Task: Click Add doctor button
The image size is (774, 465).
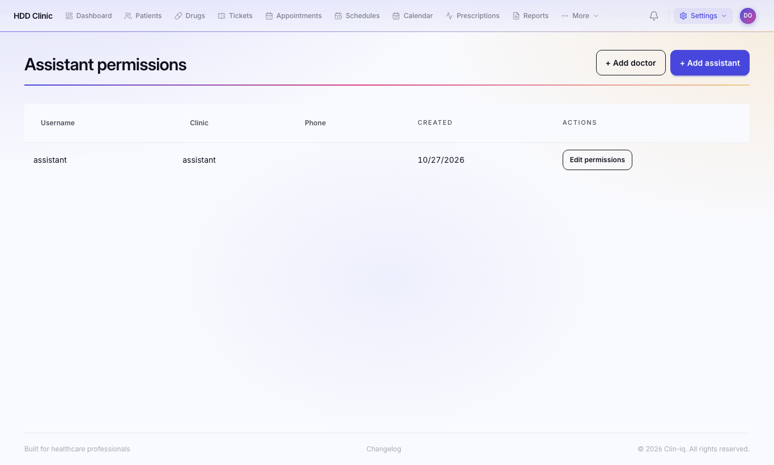Action: click(631, 63)
